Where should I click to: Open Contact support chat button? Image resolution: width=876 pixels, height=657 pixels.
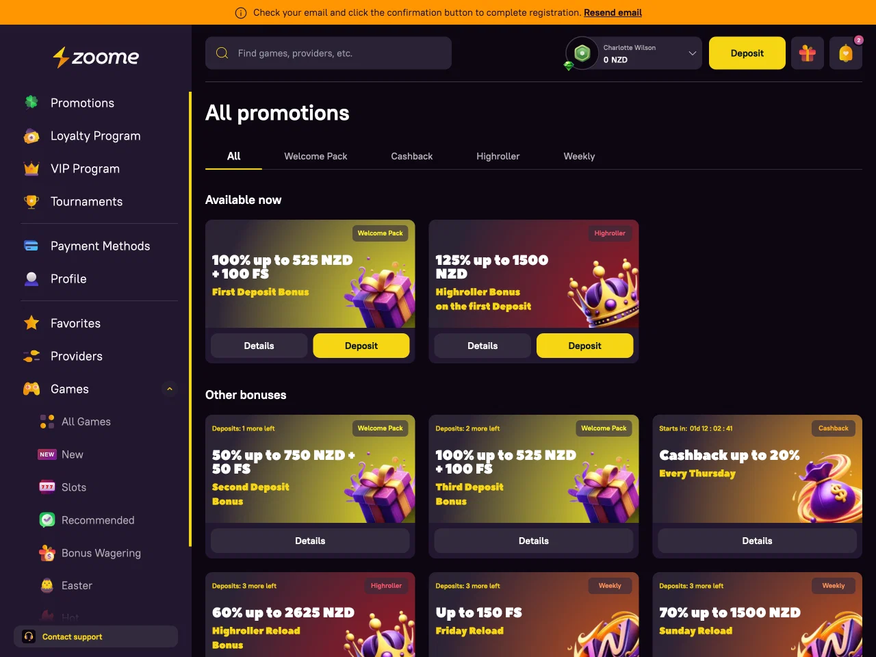click(96, 636)
